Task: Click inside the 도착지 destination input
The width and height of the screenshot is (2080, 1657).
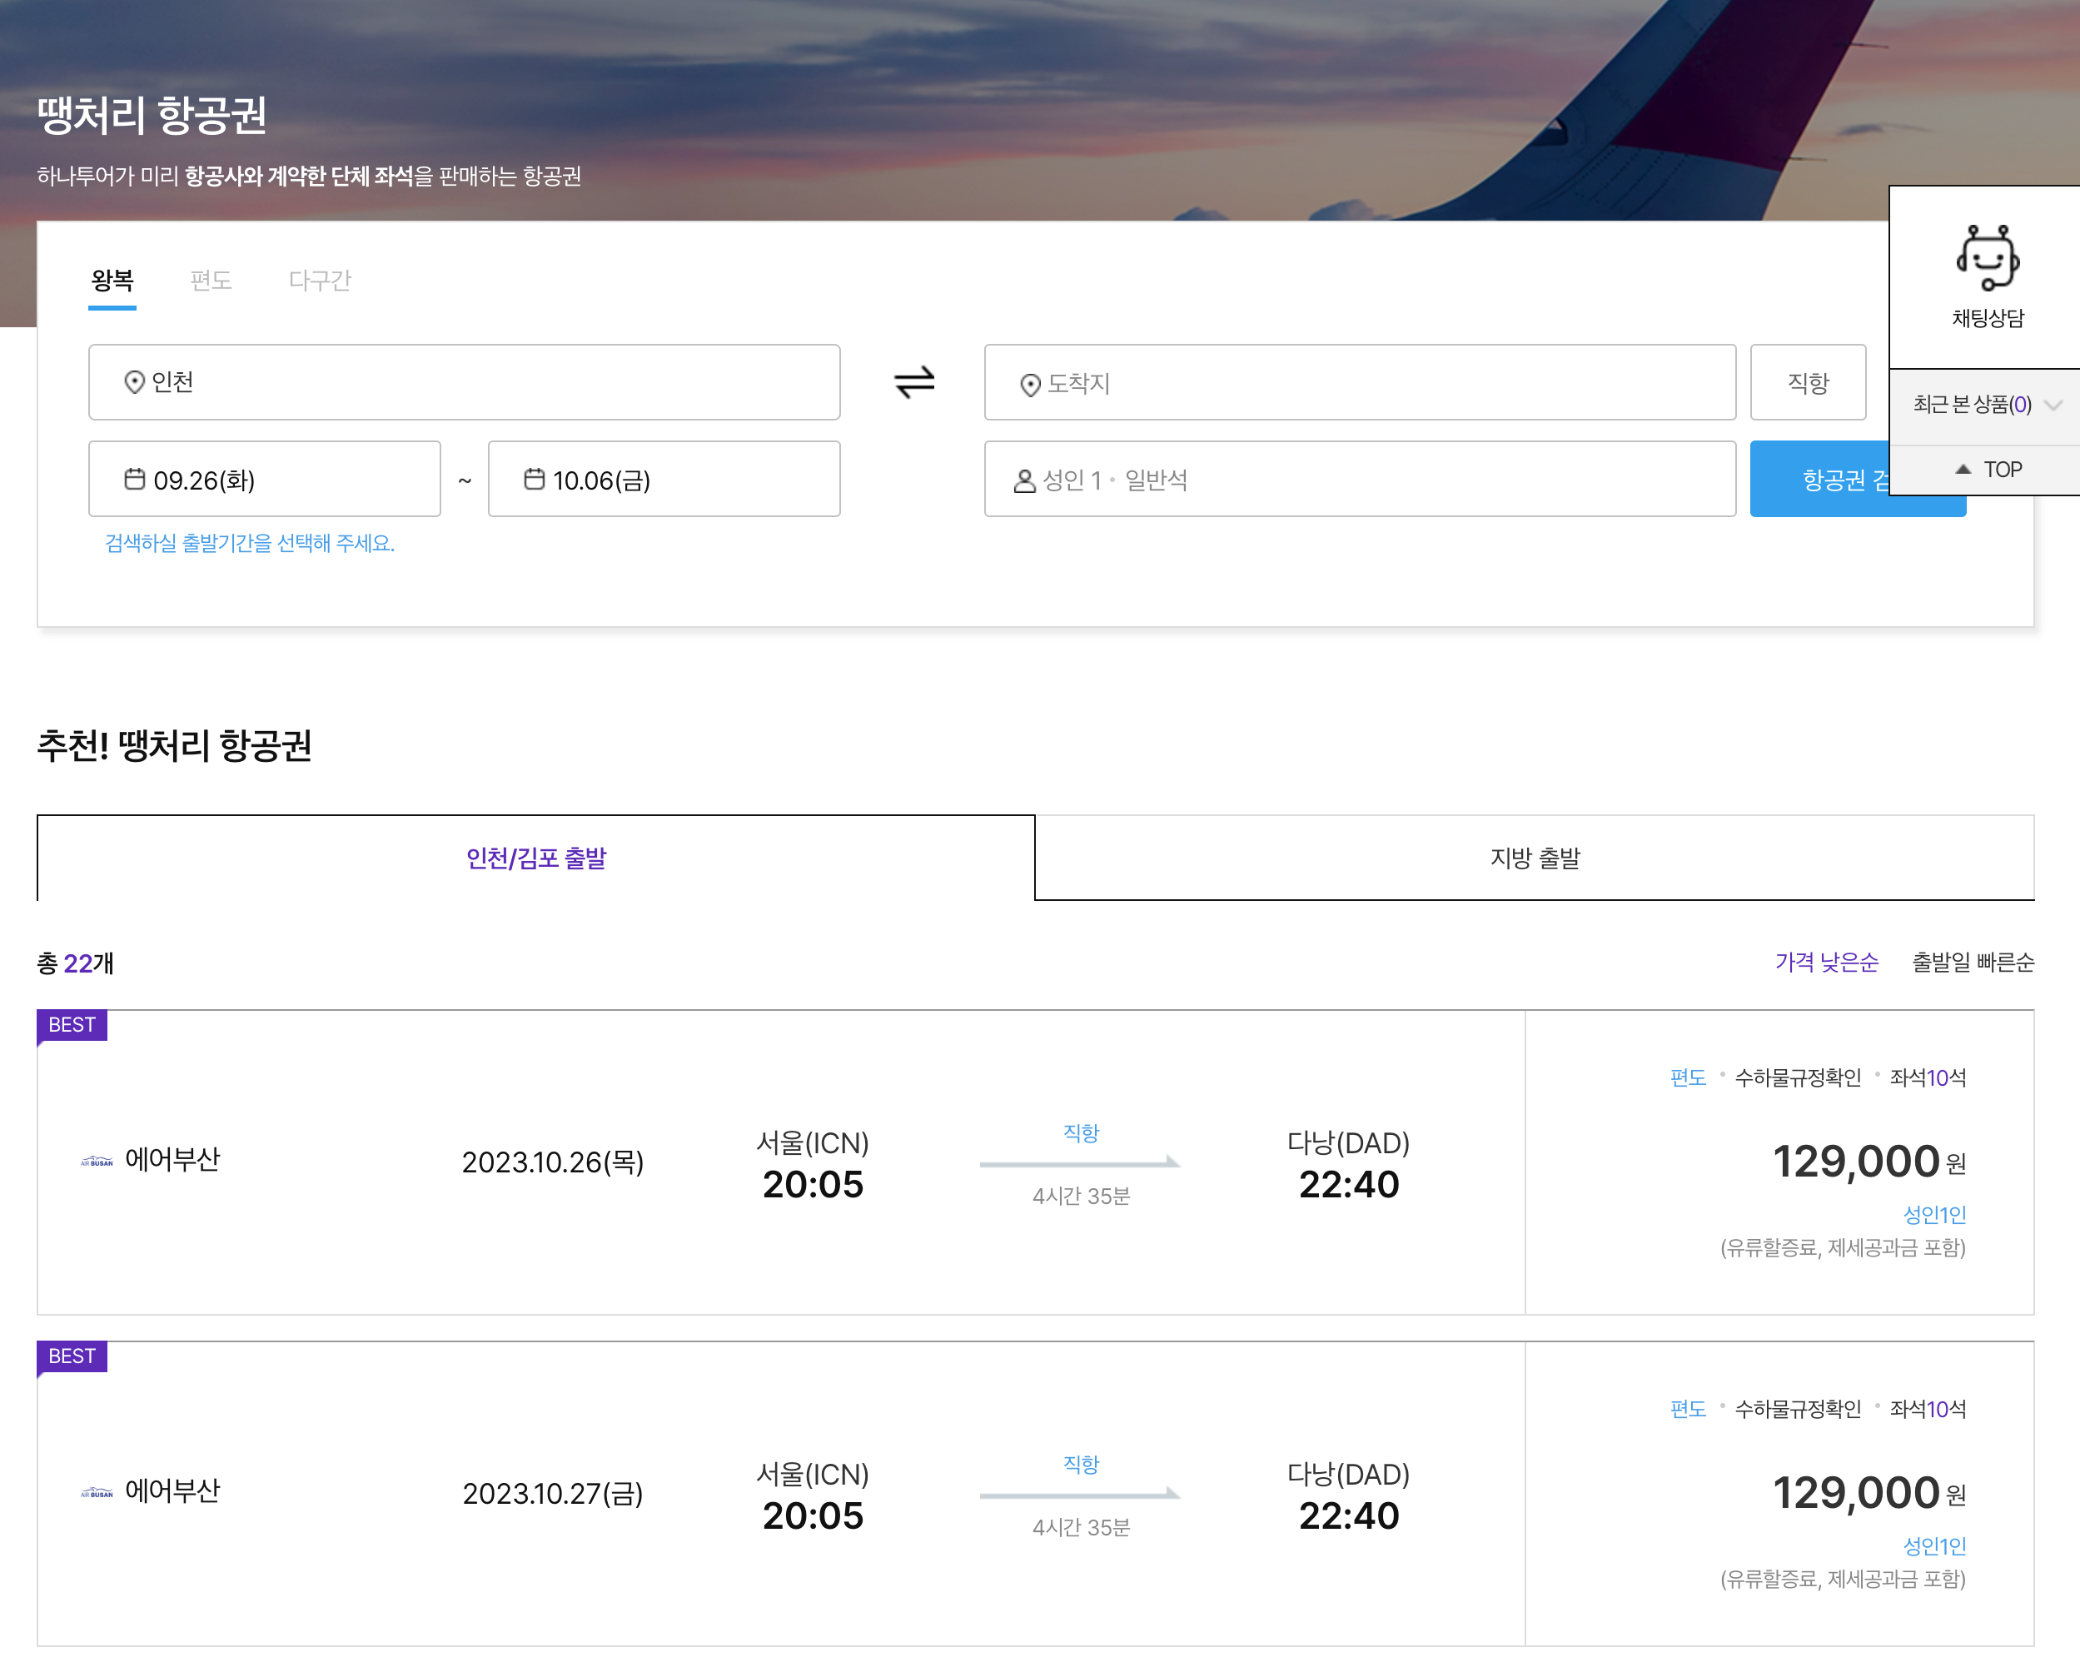Action: click(1254, 383)
